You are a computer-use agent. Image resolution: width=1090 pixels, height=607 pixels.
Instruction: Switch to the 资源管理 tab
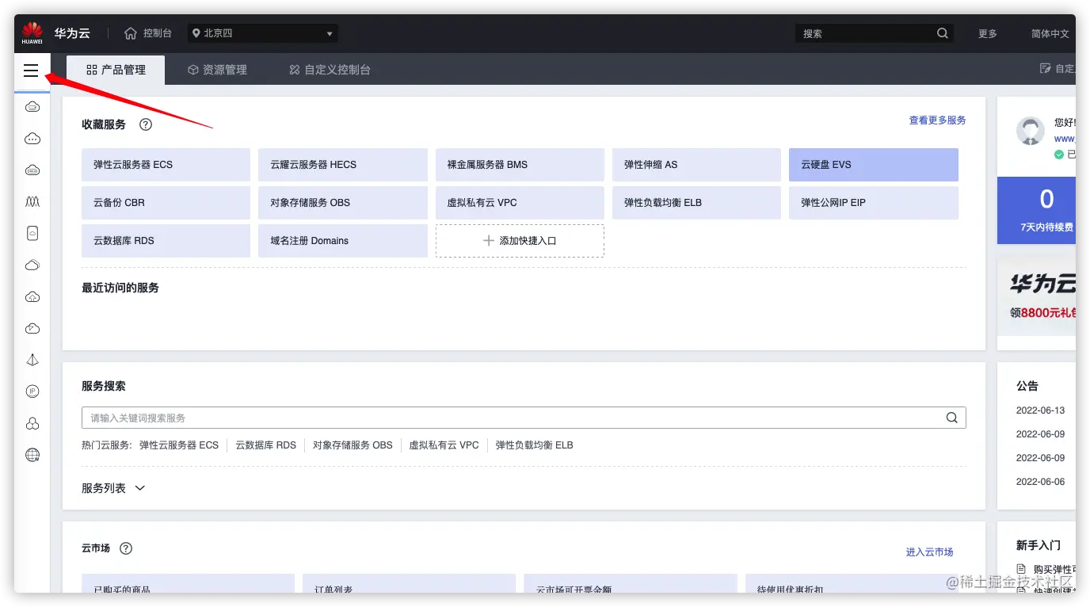217,70
